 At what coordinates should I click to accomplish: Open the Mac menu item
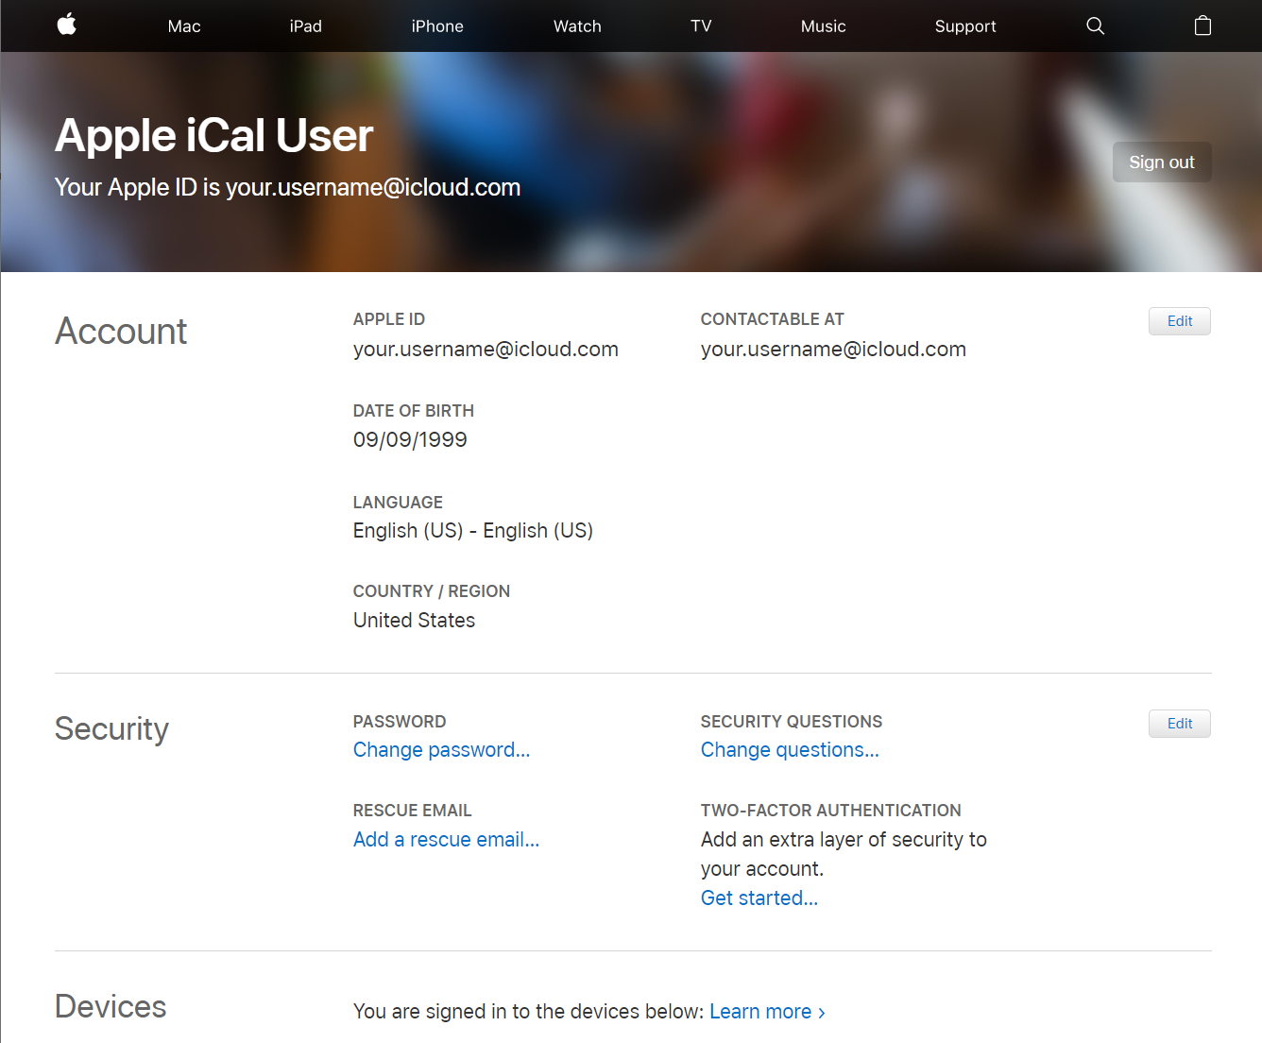[184, 26]
